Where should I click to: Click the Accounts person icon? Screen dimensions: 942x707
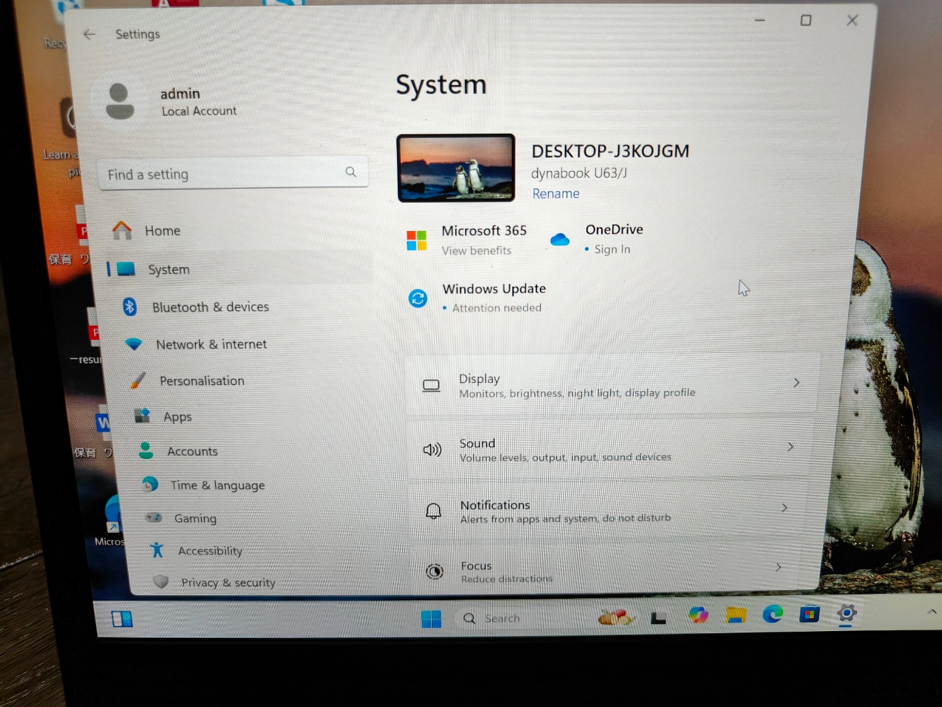point(146,450)
